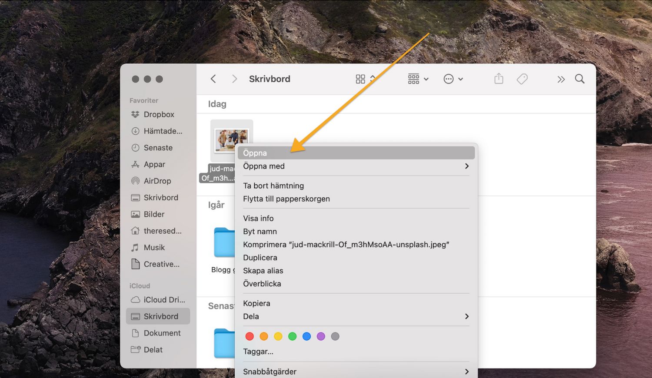This screenshot has width=652, height=378.
Task: Click the double-chevron toolbar overflow icon
Action: (x=561, y=79)
